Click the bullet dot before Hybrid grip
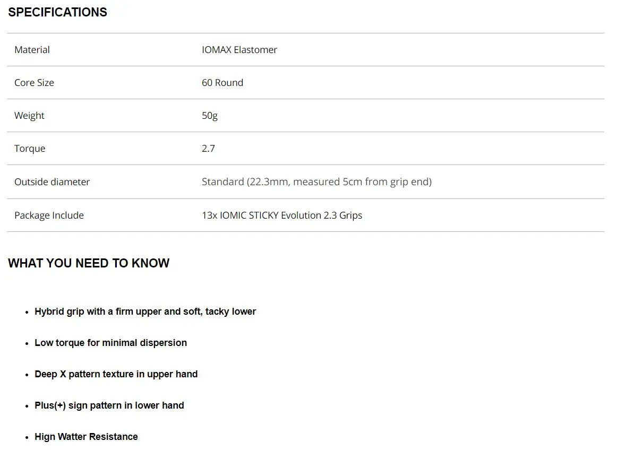Screen dimensions: 625x450 27,313
